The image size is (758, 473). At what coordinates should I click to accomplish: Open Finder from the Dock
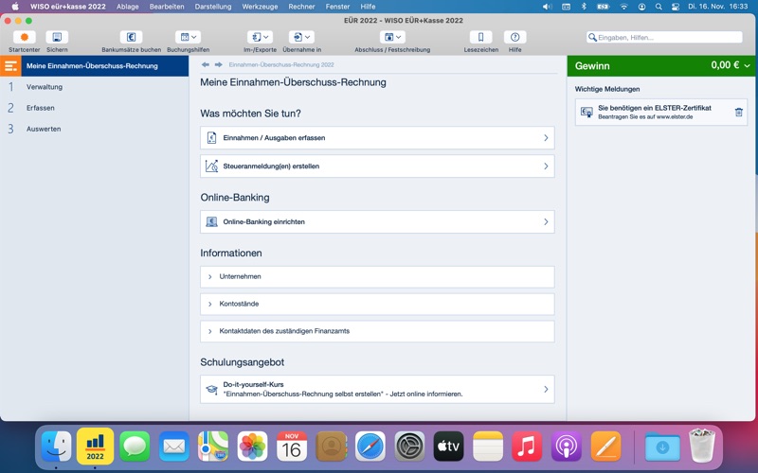(57, 446)
